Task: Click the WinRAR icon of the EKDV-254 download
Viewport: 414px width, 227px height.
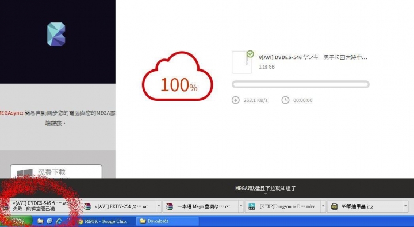Action: click(x=87, y=206)
